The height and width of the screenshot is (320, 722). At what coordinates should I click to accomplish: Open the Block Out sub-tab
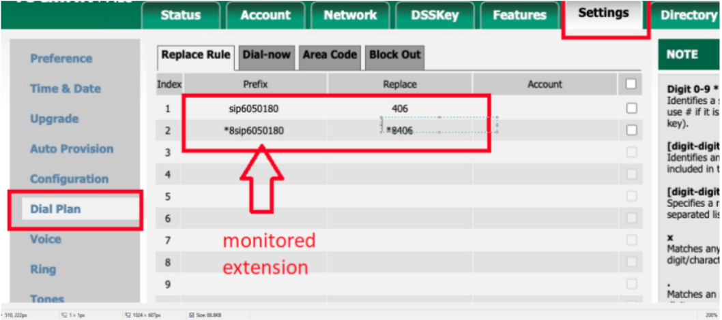[394, 55]
